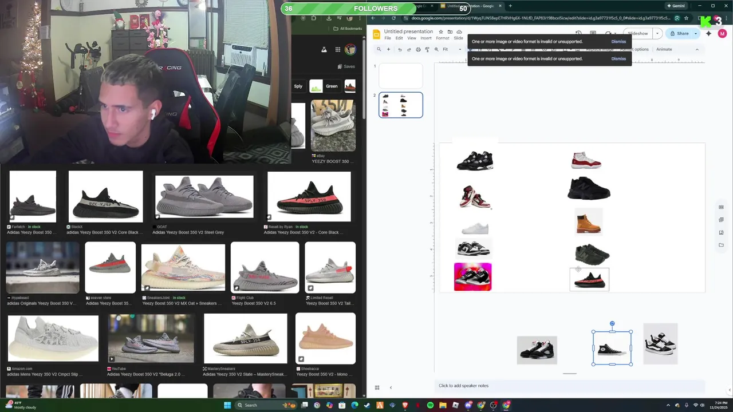
Task: Click the Google apps grid icon
Action: pos(338,50)
